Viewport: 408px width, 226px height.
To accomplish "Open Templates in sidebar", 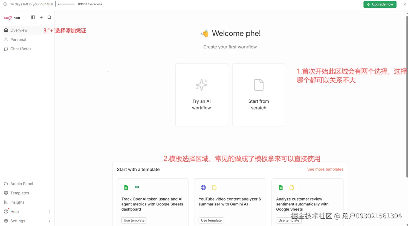I will [27, 193].
